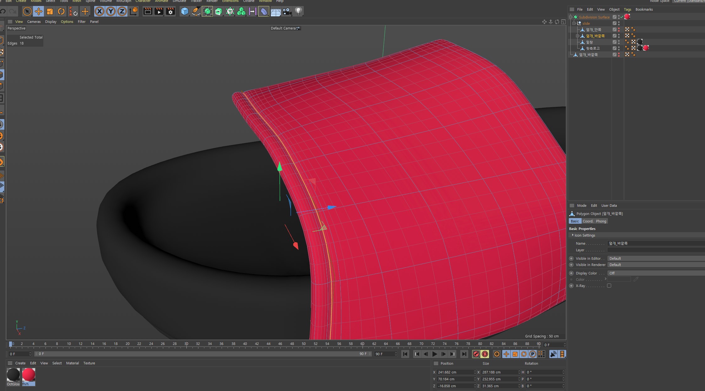Activate the Scale tool in top toolbar
This screenshot has height=391, width=705.
[50, 12]
